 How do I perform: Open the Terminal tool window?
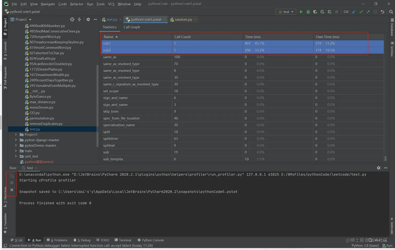click(x=123, y=240)
